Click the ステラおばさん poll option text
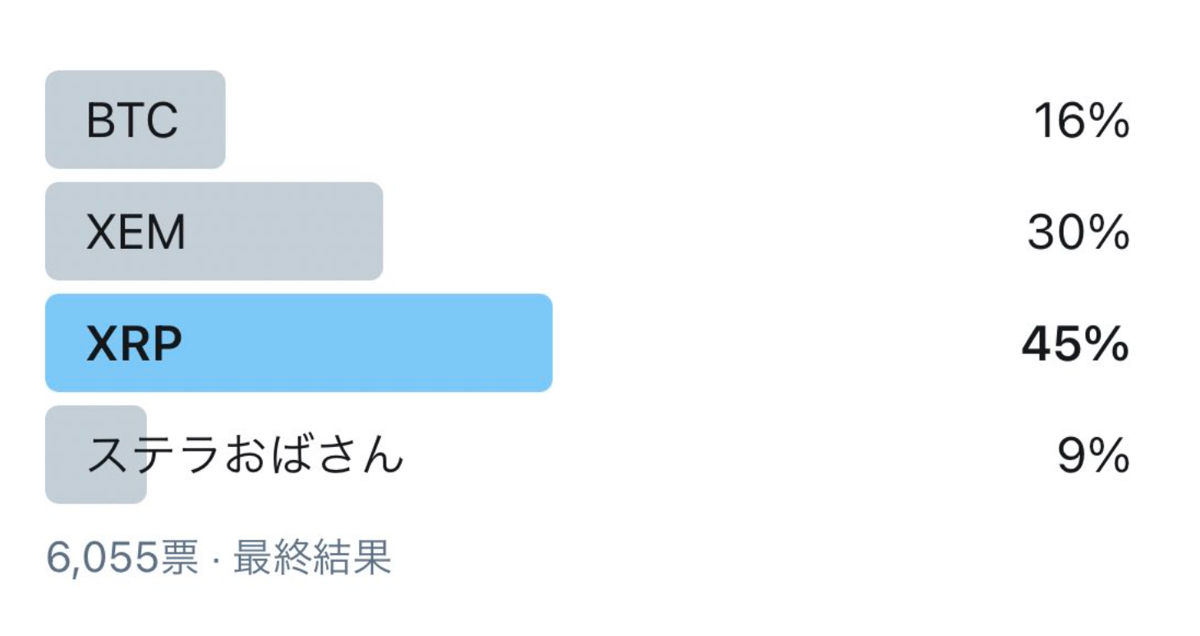The width and height of the screenshot is (1200, 636). pyautogui.click(x=246, y=455)
